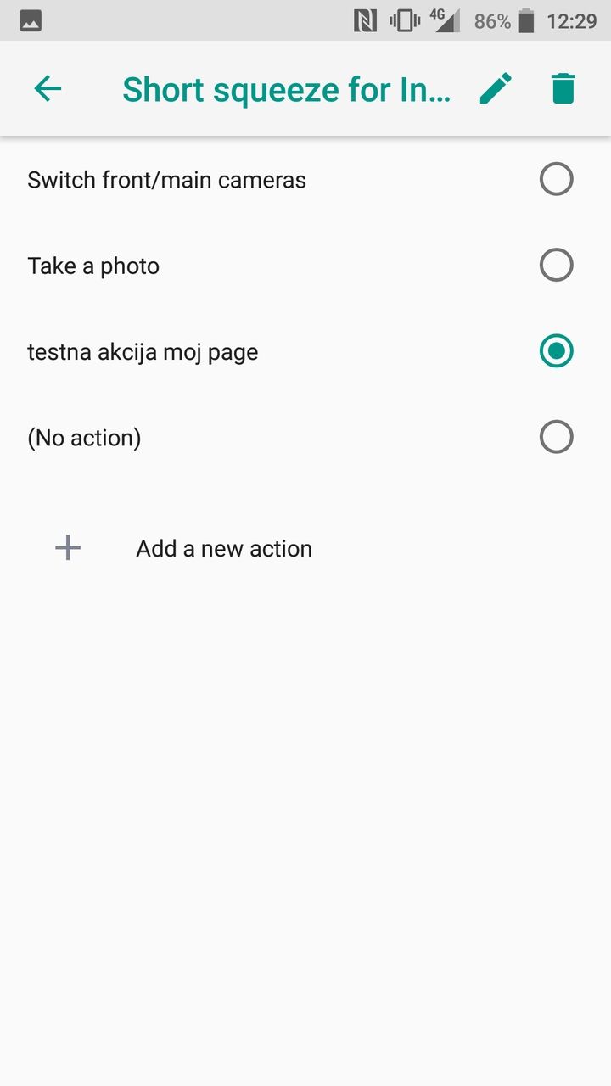This screenshot has height=1086, width=611.
Task: Tap the (No action) list entry text
Action: pos(84,438)
